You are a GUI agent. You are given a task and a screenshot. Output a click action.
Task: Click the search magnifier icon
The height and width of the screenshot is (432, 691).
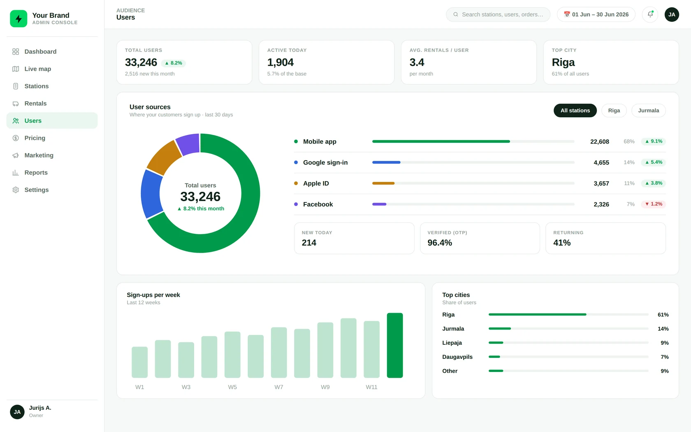[456, 14]
